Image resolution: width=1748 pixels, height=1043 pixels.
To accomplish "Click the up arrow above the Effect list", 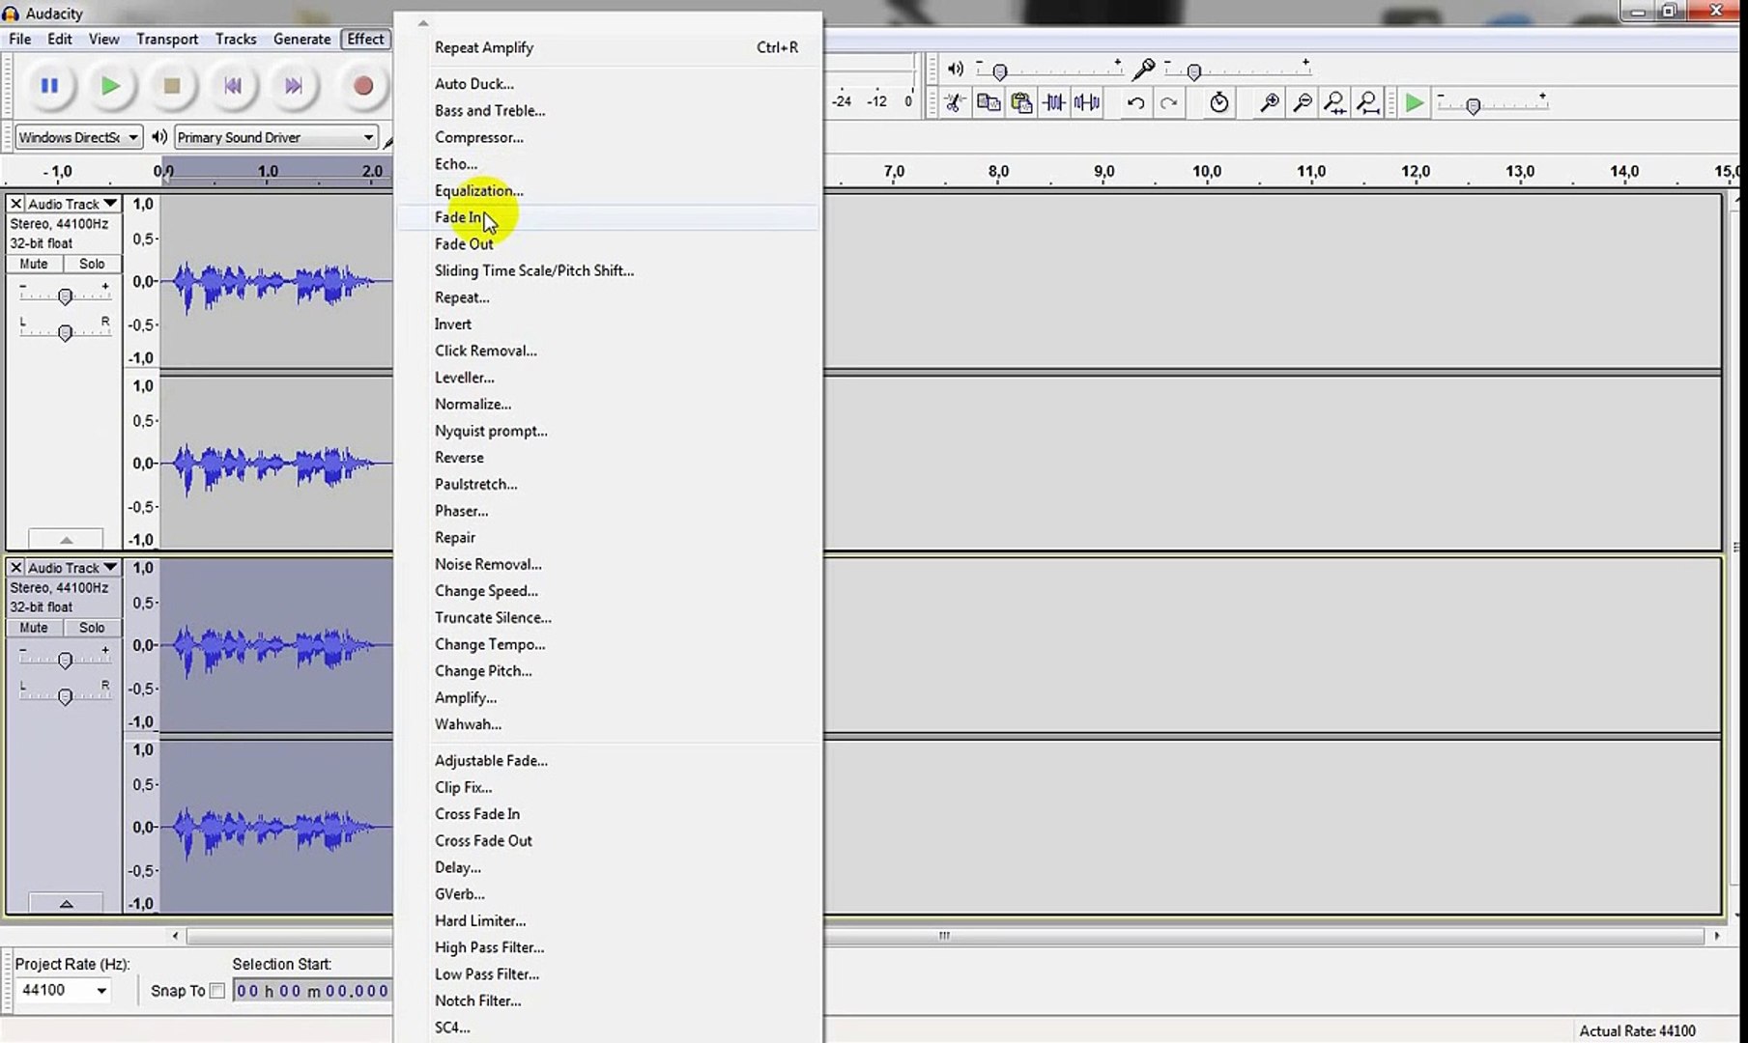I will coord(423,23).
